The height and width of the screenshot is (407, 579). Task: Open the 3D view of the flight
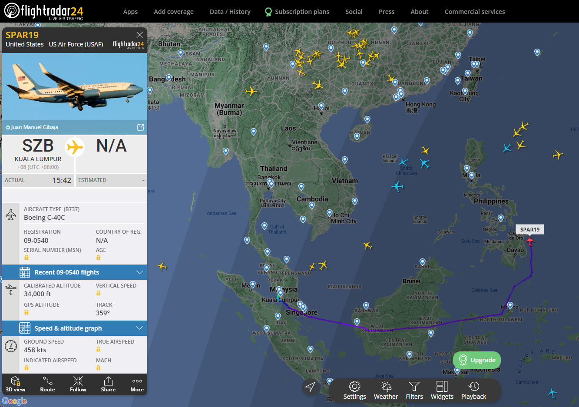15,384
